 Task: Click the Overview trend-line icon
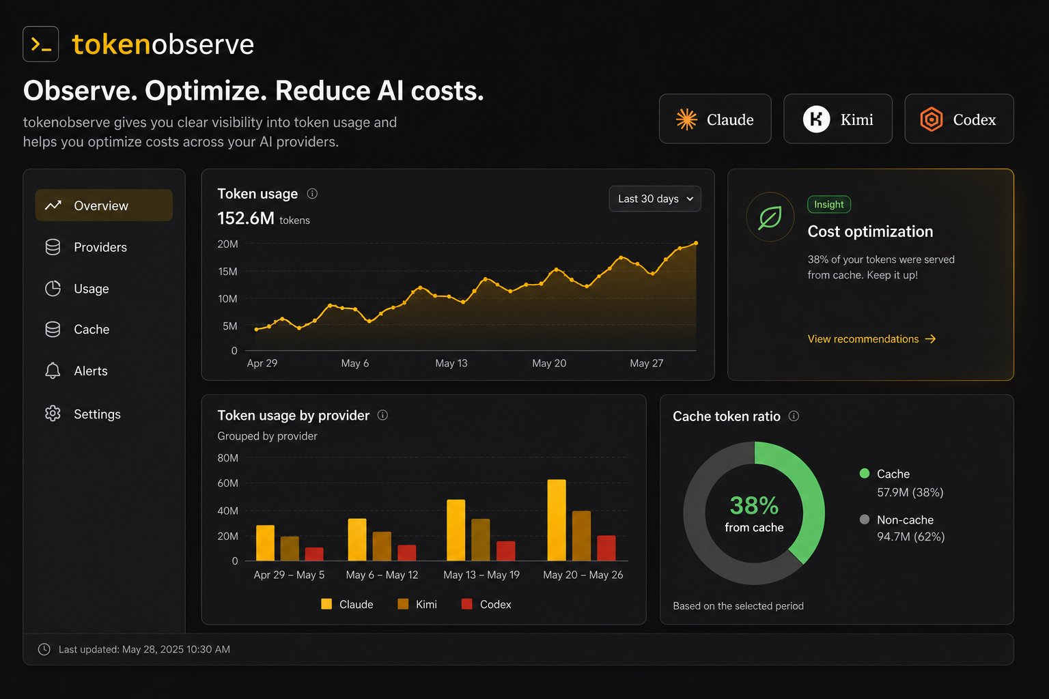[53, 205]
